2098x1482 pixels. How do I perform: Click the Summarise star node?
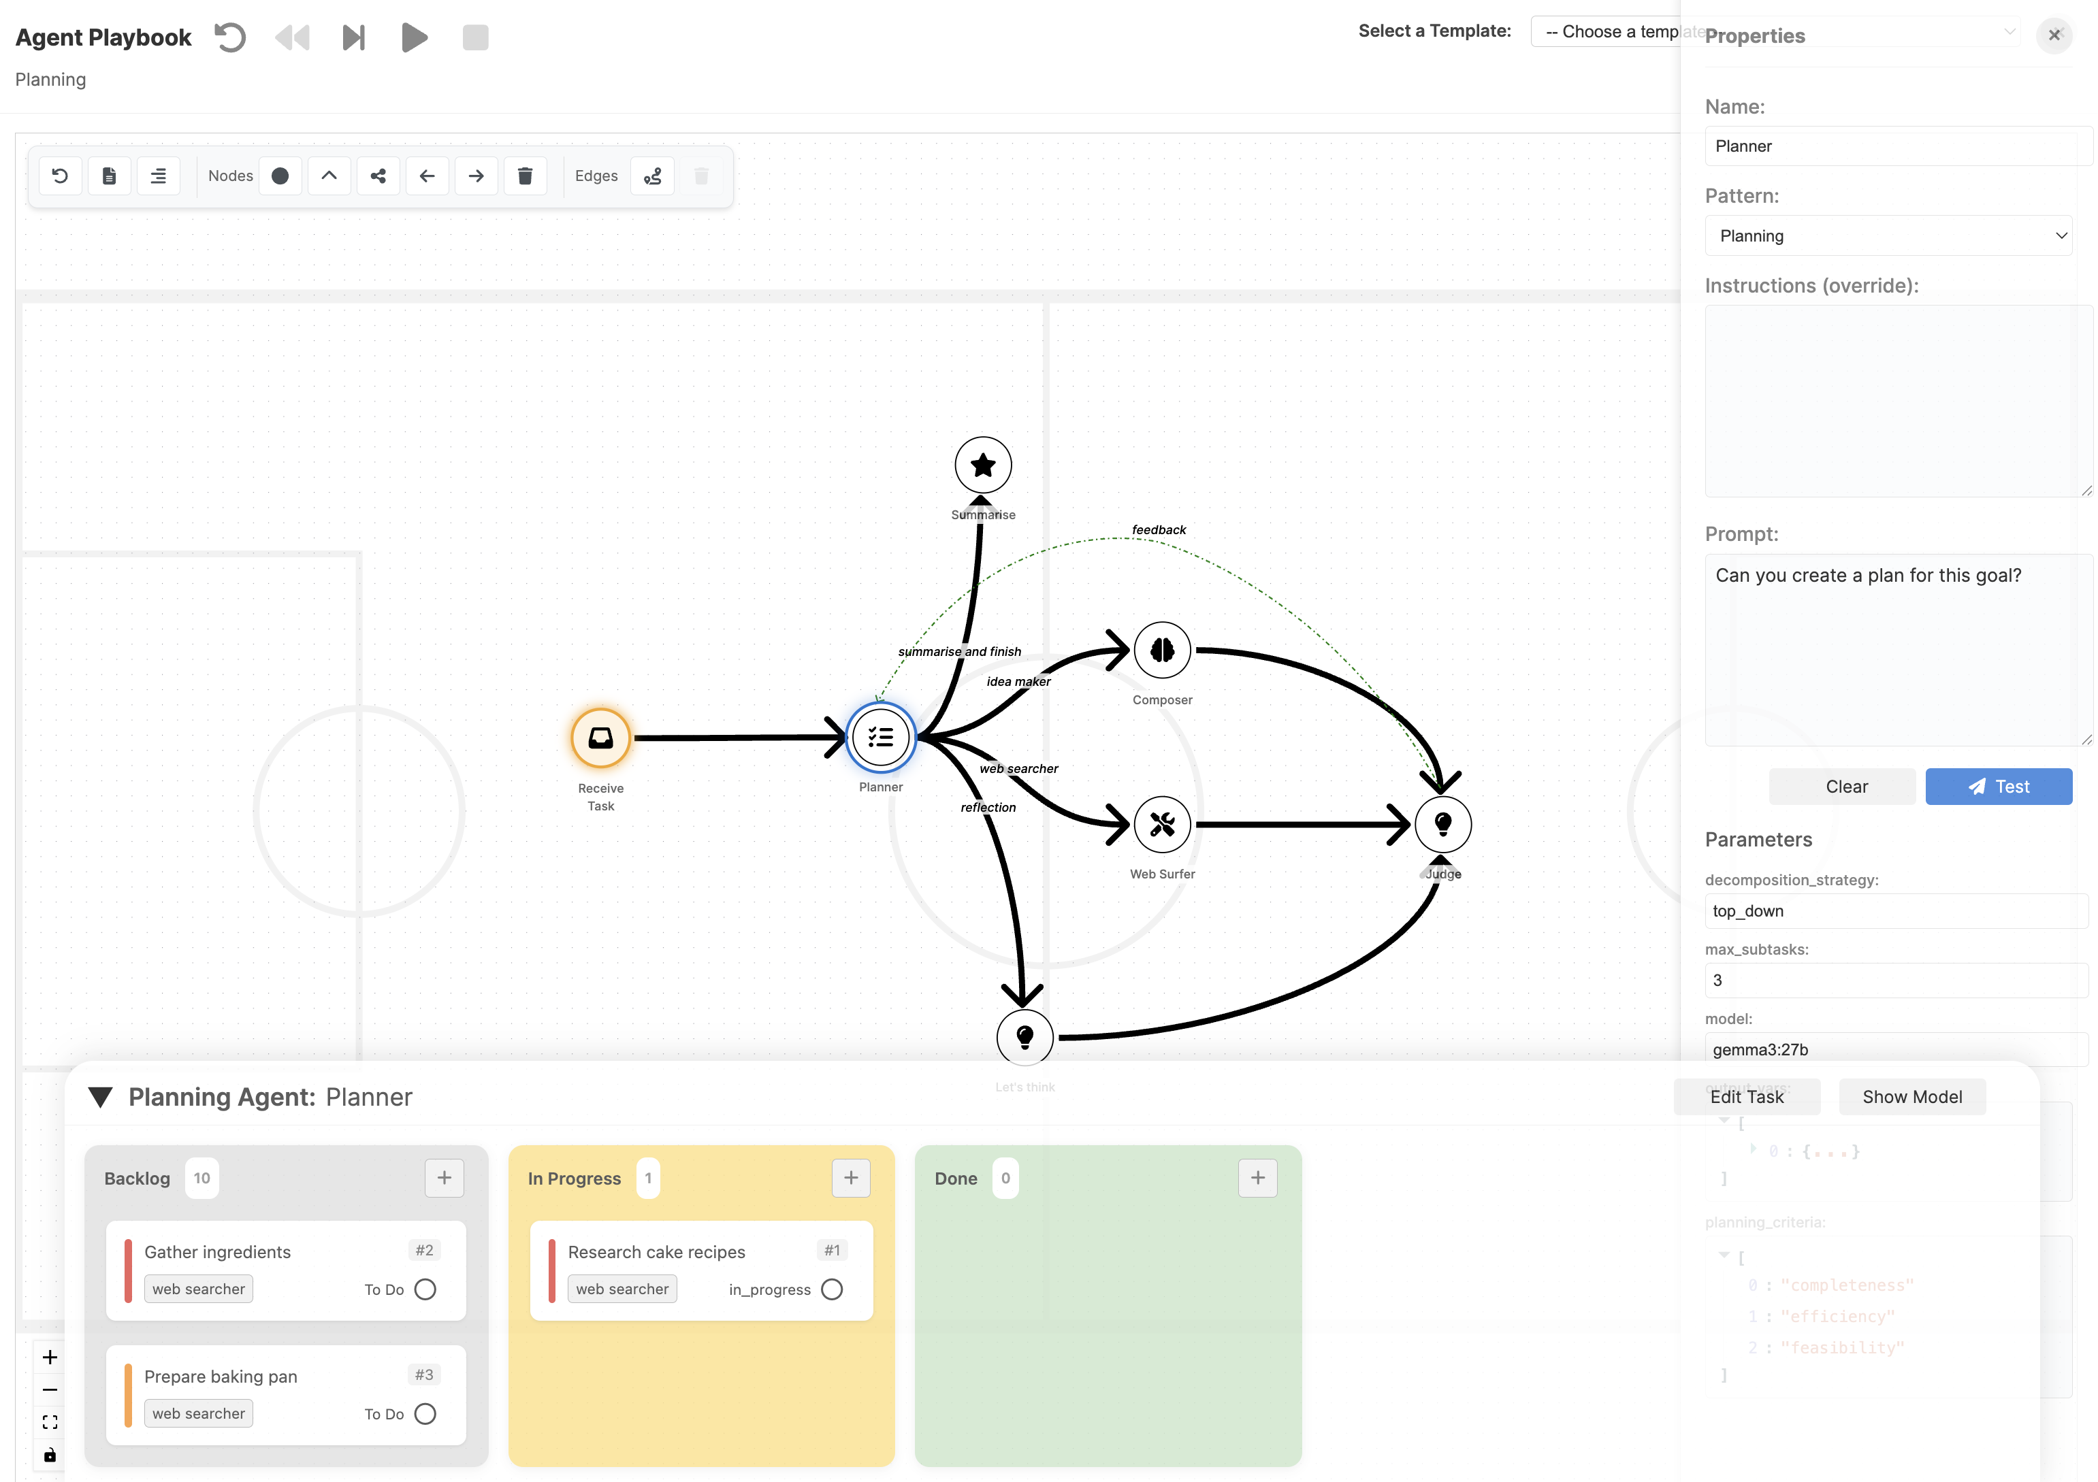tap(982, 465)
